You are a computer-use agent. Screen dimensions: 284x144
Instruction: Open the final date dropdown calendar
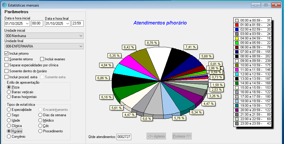(67, 23)
